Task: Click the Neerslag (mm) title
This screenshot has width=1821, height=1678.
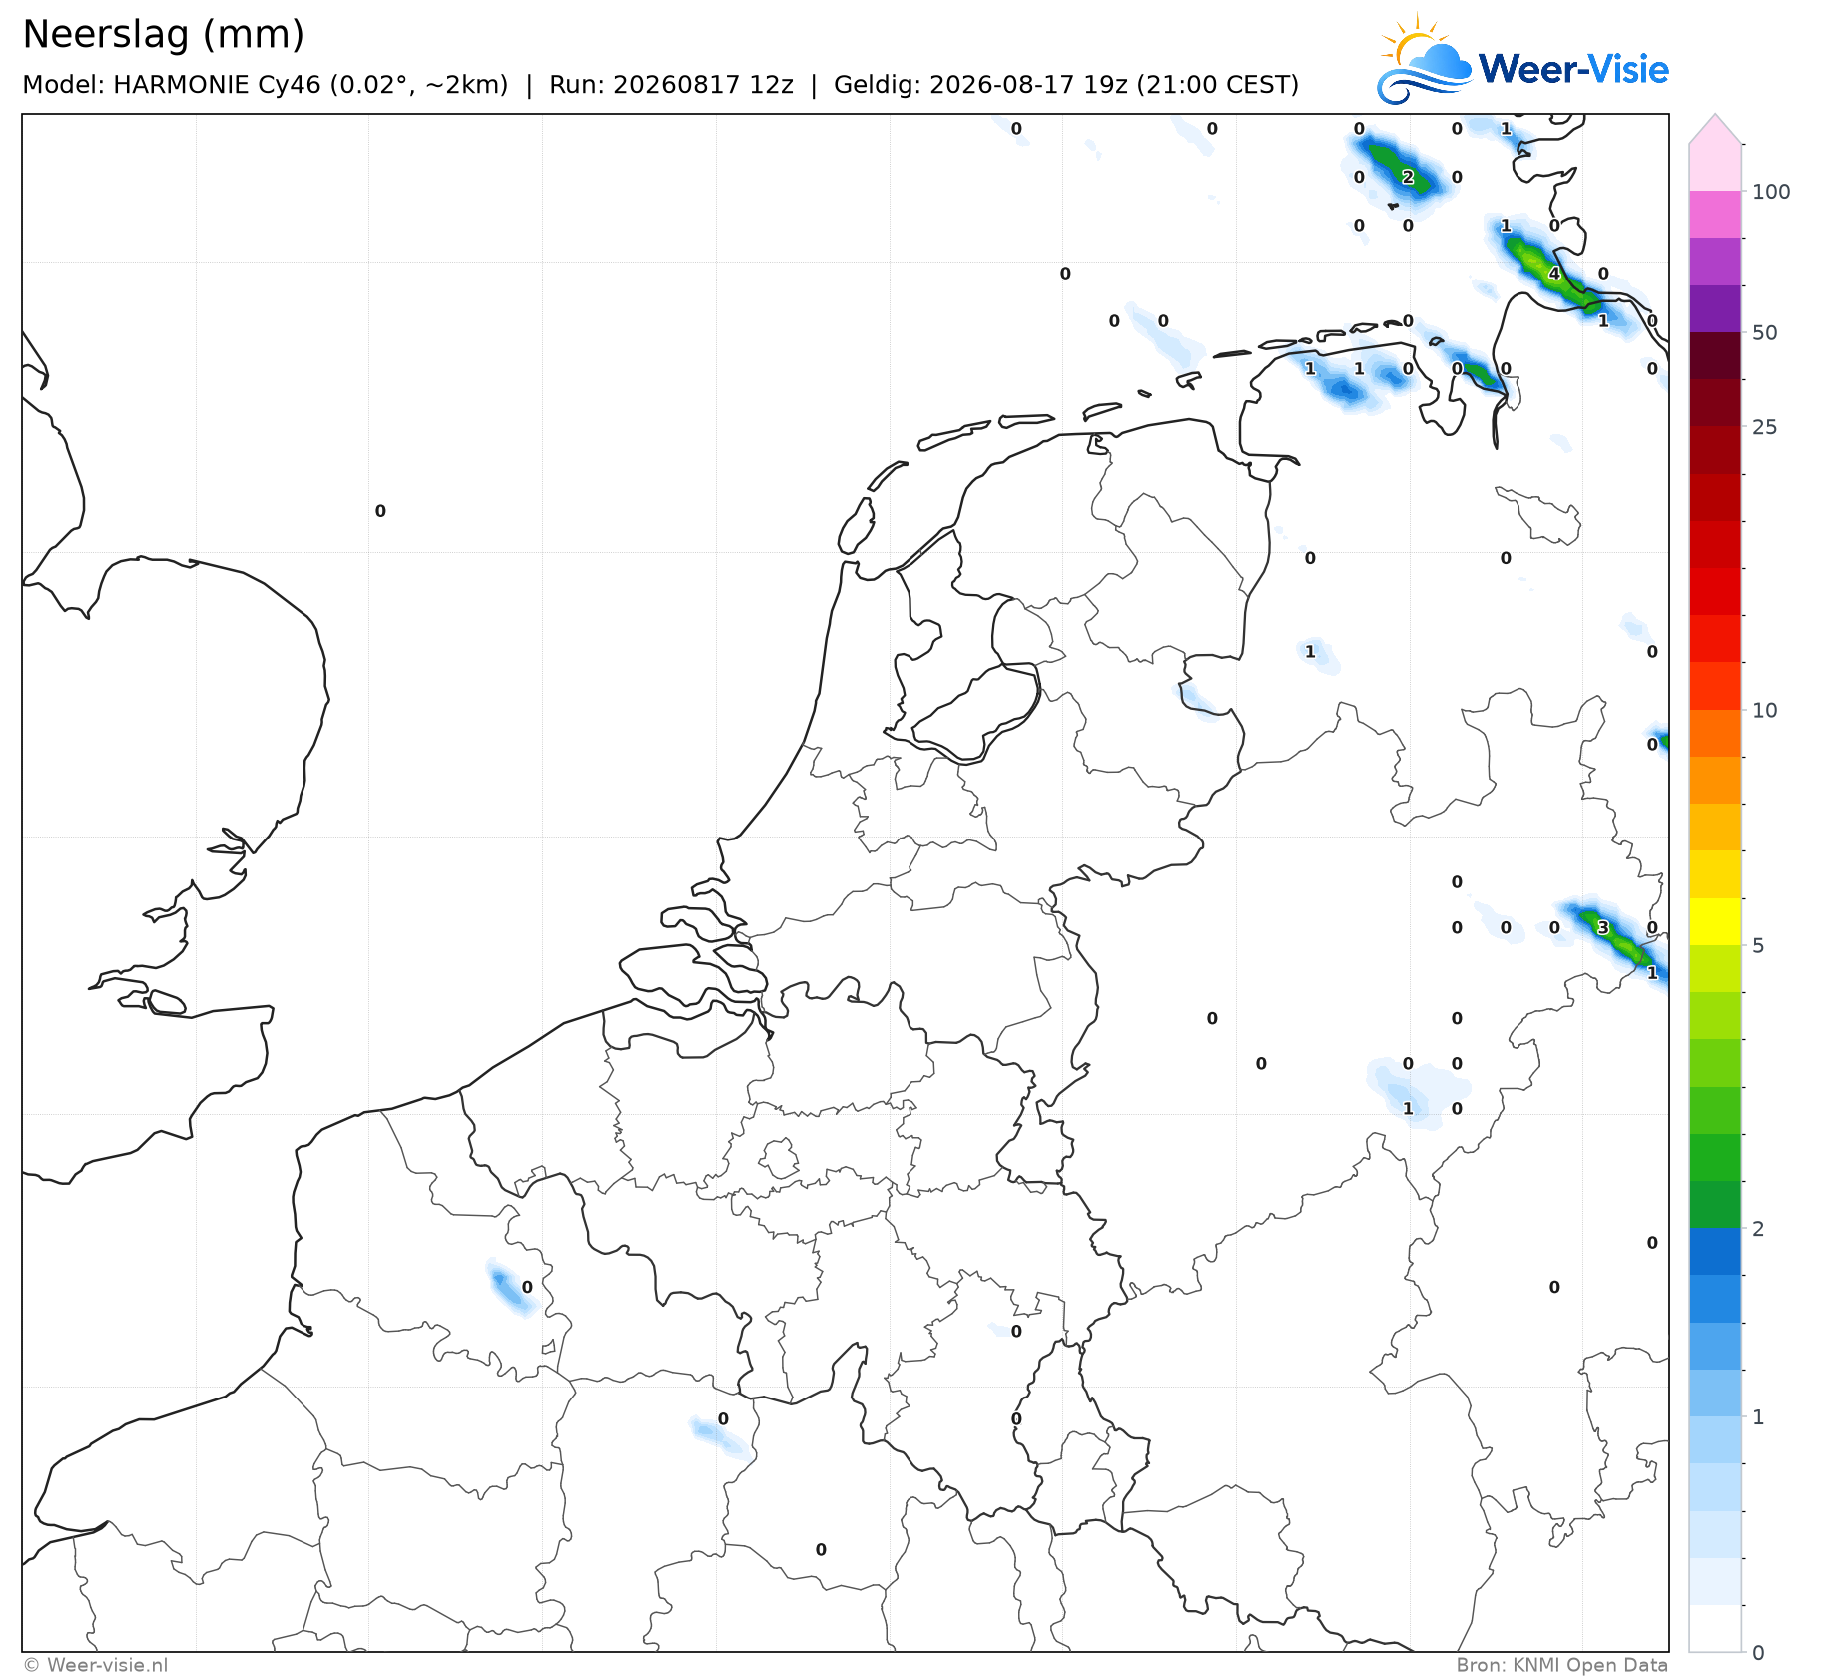Action: point(163,35)
